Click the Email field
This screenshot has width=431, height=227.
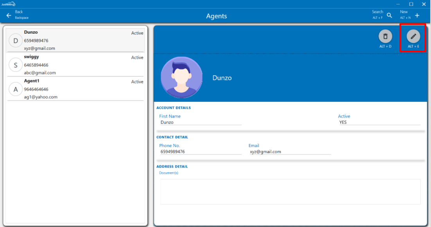(x=289, y=151)
